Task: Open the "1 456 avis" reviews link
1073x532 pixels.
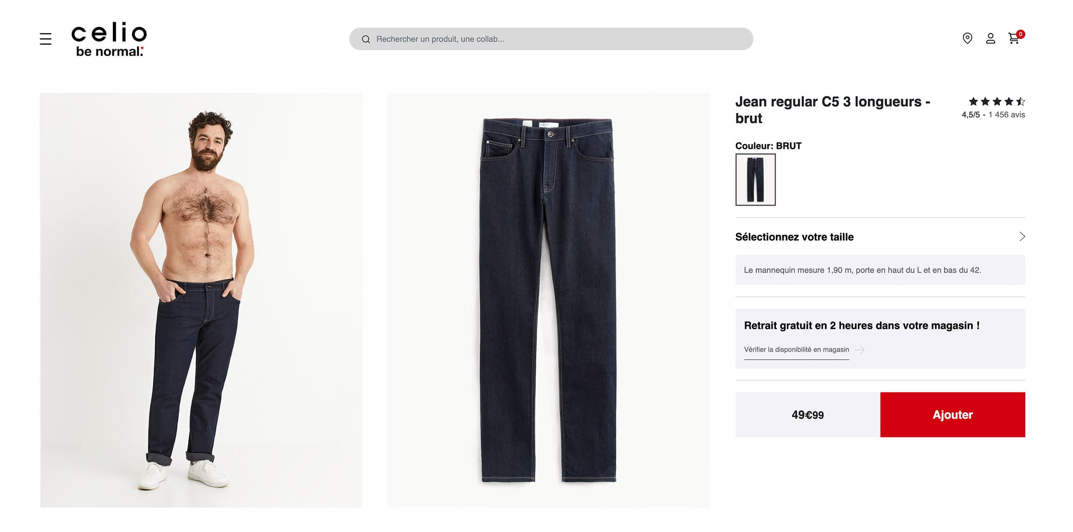Action: click(1006, 115)
